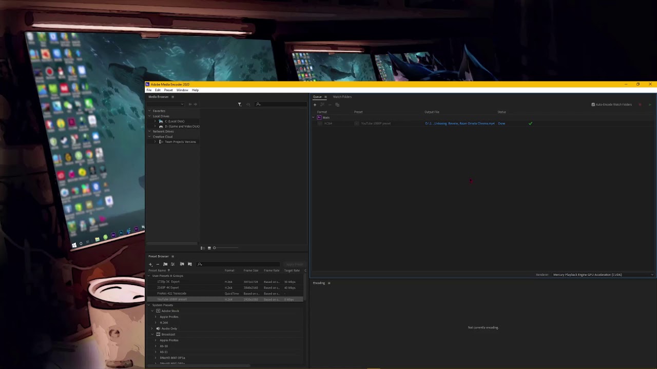The width and height of the screenshot is (657, 369).
Task: Expand the D: (Game and Video Disk) node
Action: pos(155,127)
